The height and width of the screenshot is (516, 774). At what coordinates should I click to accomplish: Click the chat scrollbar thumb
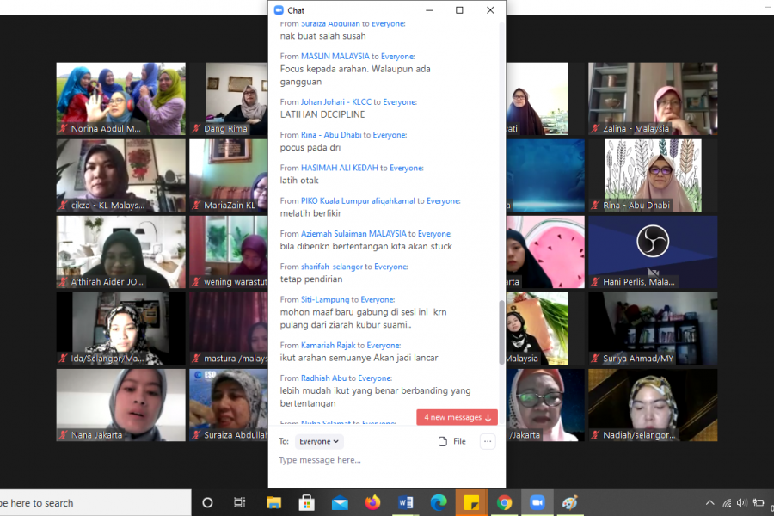coord(502,331)
